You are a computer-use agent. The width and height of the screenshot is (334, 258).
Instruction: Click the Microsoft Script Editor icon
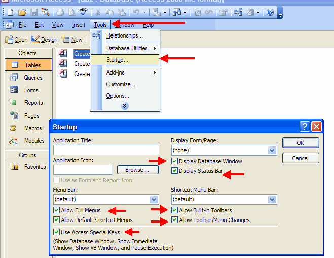(209, 12)
